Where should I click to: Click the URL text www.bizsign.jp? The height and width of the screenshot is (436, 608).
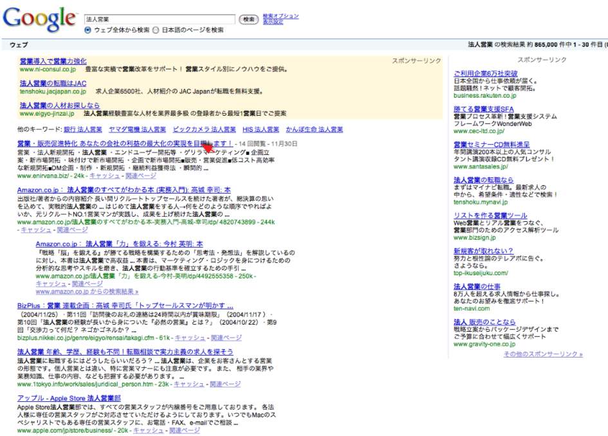[x=475, y=237]
